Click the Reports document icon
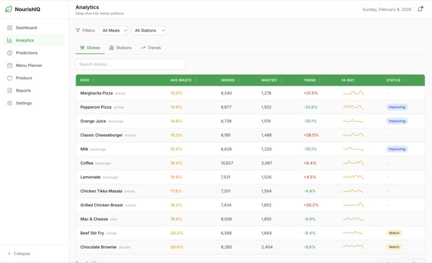This screenshot has height=263, width=432. point(10,90)
